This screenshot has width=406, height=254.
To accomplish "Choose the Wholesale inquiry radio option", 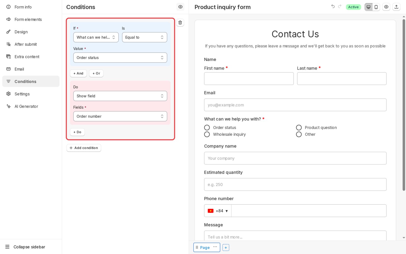I will [x=207, y=134].
